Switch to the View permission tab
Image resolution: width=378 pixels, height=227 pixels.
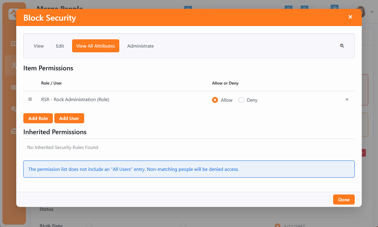(x=39, y=46)
